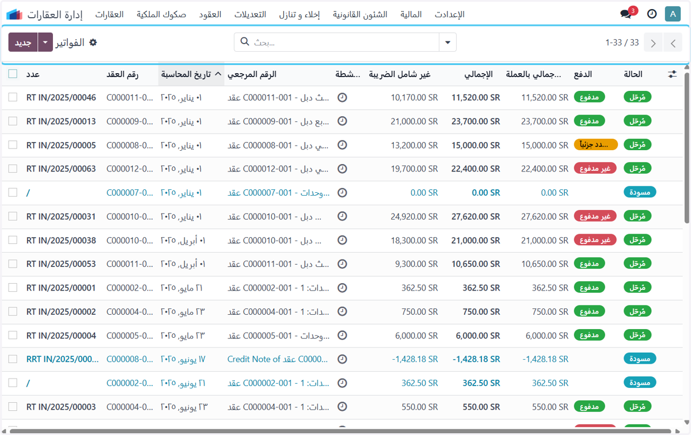Click activity clock for RT IN/2025/00002
This screenshot has height=435, width=691.
[342, 312]
